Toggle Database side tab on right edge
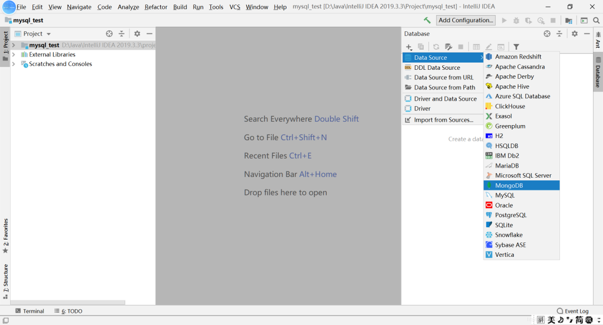603x325 pixels. (x=598, y=72)
